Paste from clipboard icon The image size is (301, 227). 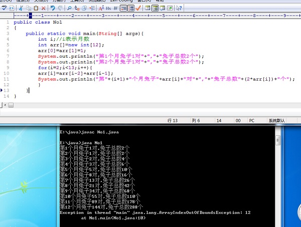[x=36, y=8]
